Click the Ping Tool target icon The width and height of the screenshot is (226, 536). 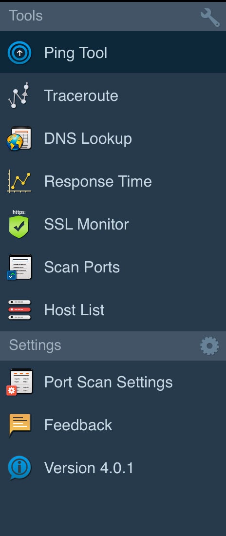tap(19, 53)
